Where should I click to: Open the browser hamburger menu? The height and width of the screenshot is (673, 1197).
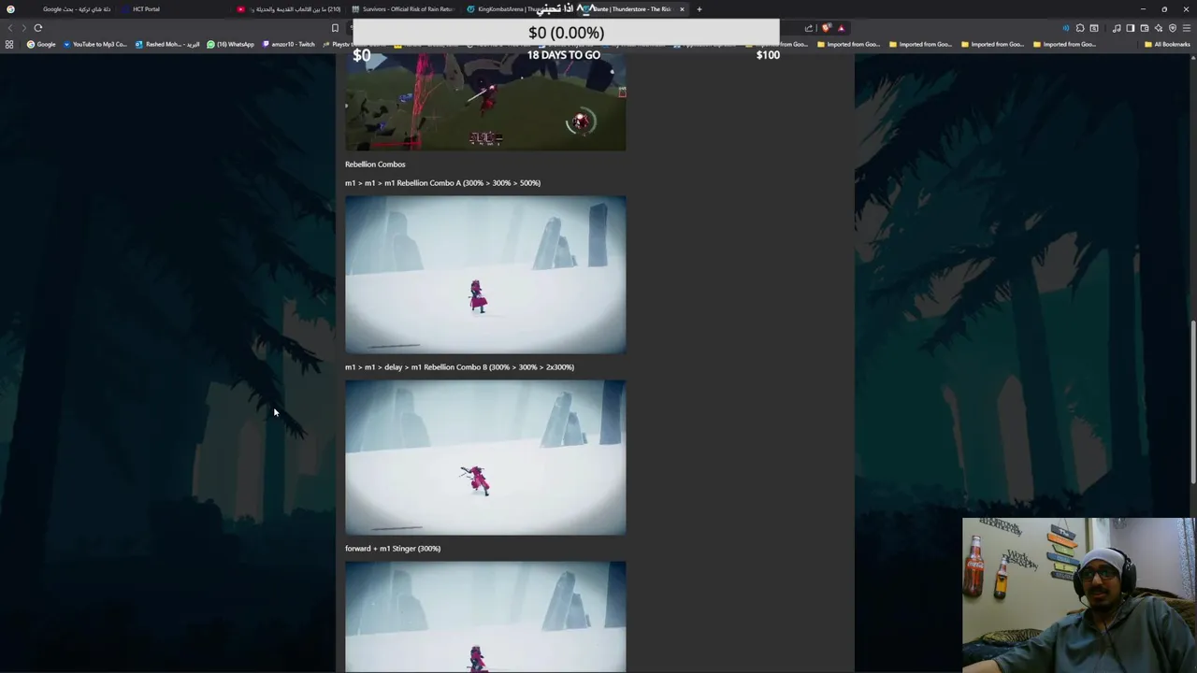pos(1187,28)
